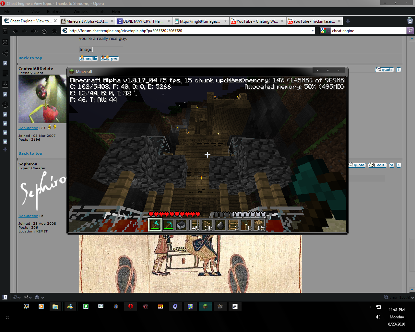Open the closed tabs trash icon
Image resolution: width=415 pixels, height=332 pixels.
410,21
